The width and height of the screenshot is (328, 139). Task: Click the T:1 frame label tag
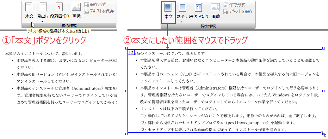point(132,52)
